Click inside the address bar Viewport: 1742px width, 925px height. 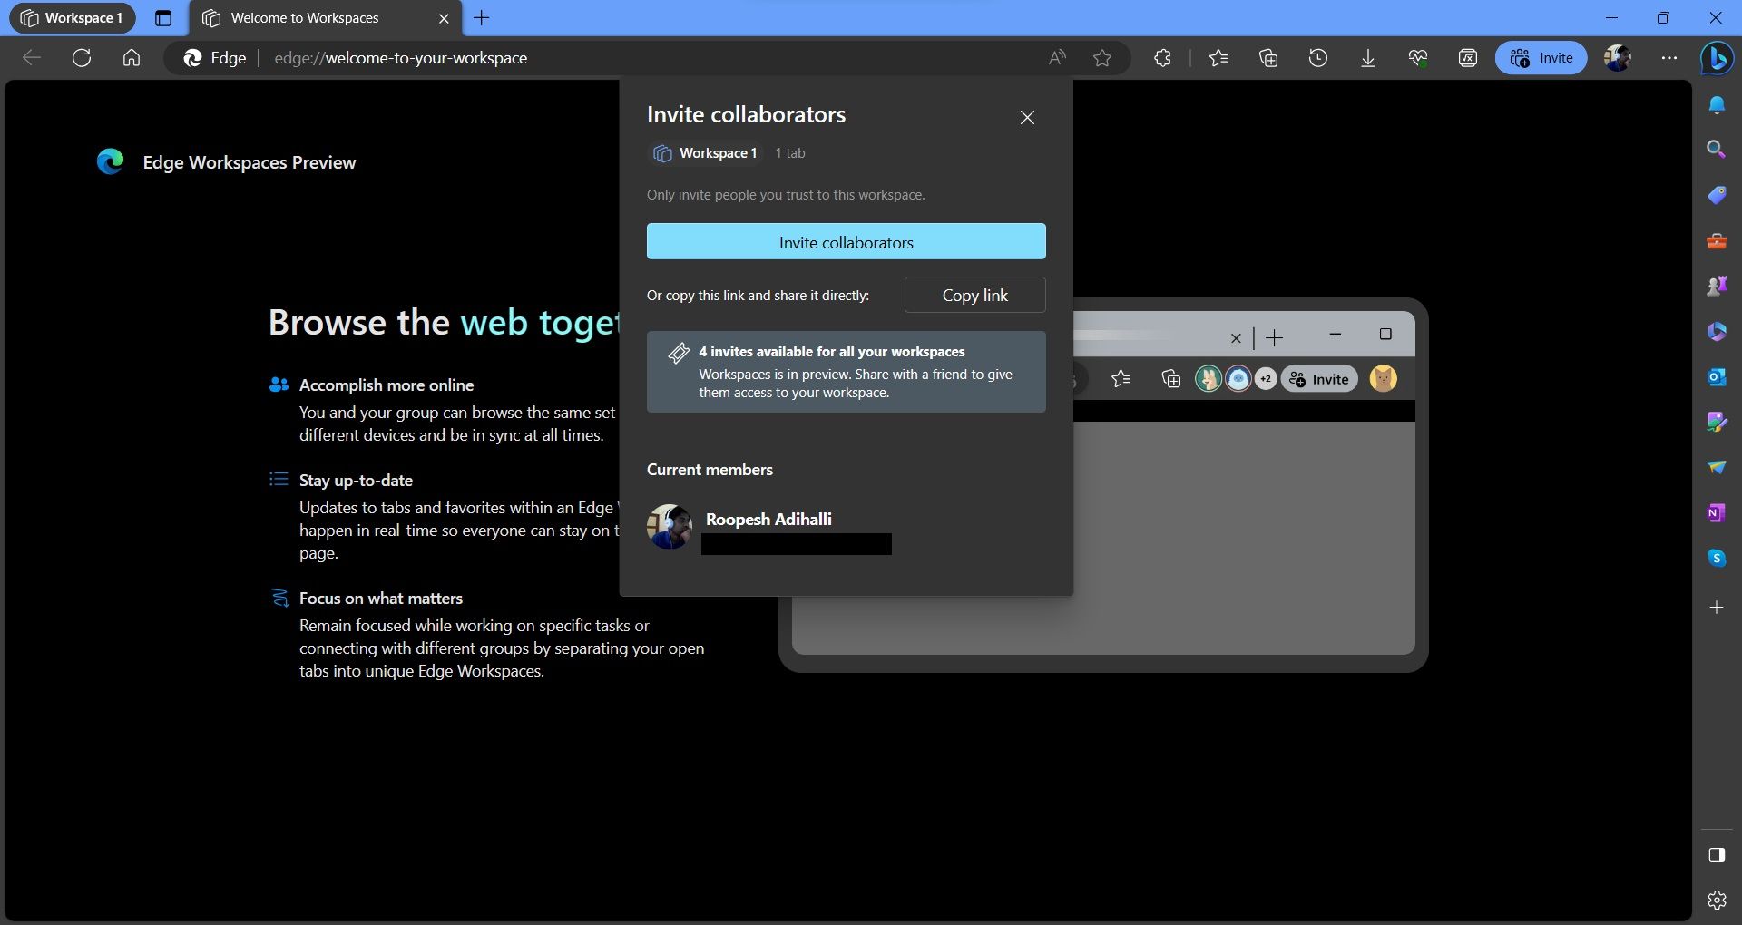pos(544,57)
